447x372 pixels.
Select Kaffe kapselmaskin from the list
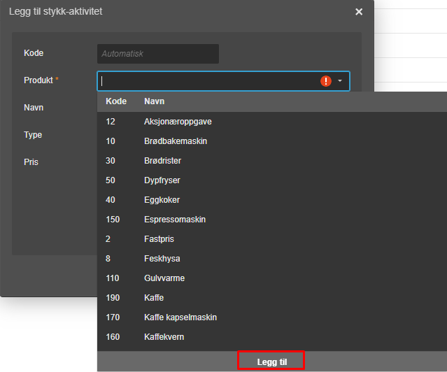pyautogui.click(x=272, y=317)
